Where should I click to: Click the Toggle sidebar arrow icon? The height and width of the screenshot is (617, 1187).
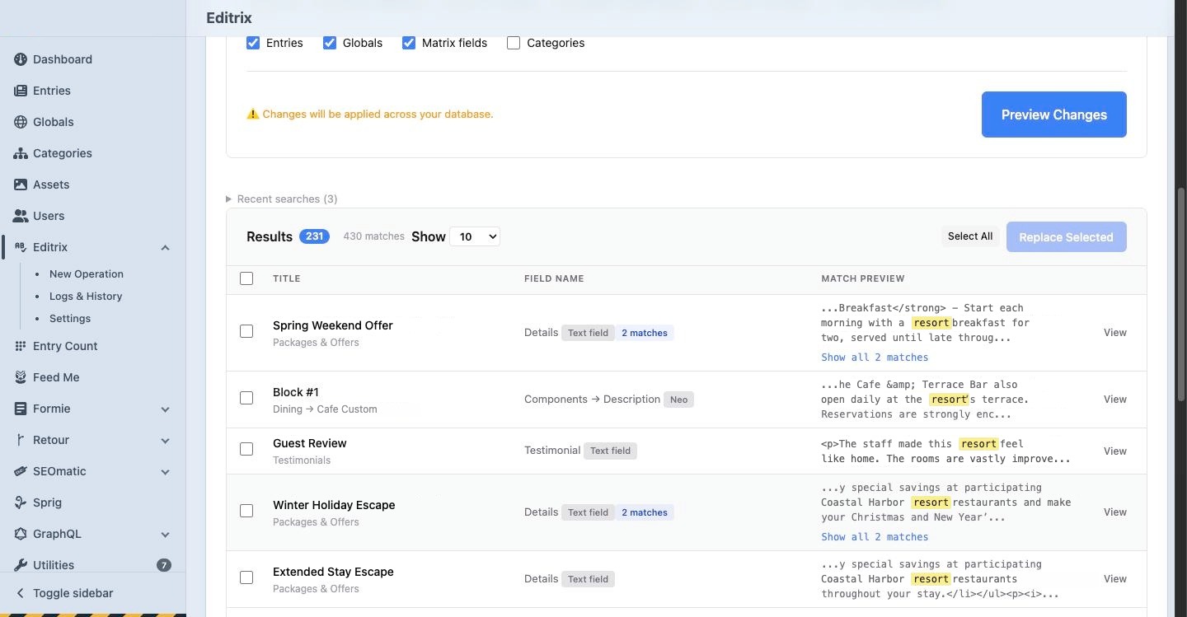pos(21,593)
